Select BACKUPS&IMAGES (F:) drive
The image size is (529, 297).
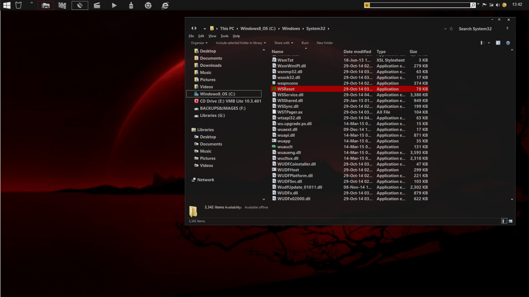pyautogui.click(x=222, y=108)
